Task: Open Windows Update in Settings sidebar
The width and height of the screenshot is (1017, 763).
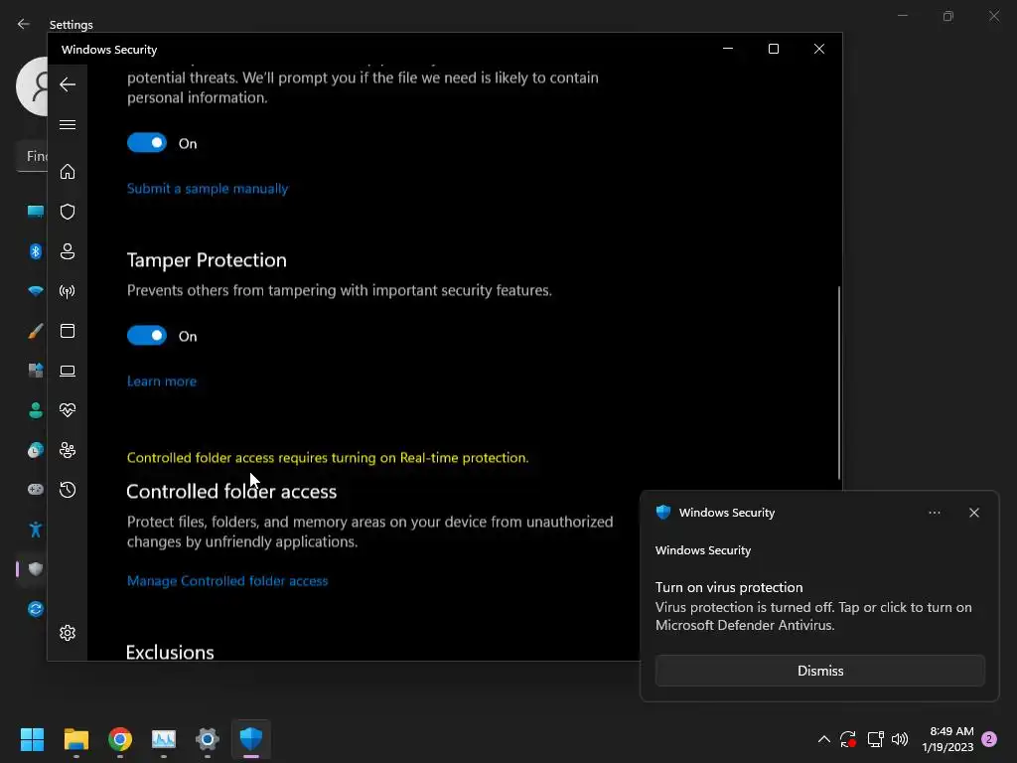Action: pyautogui.click(x=35, y=609)
